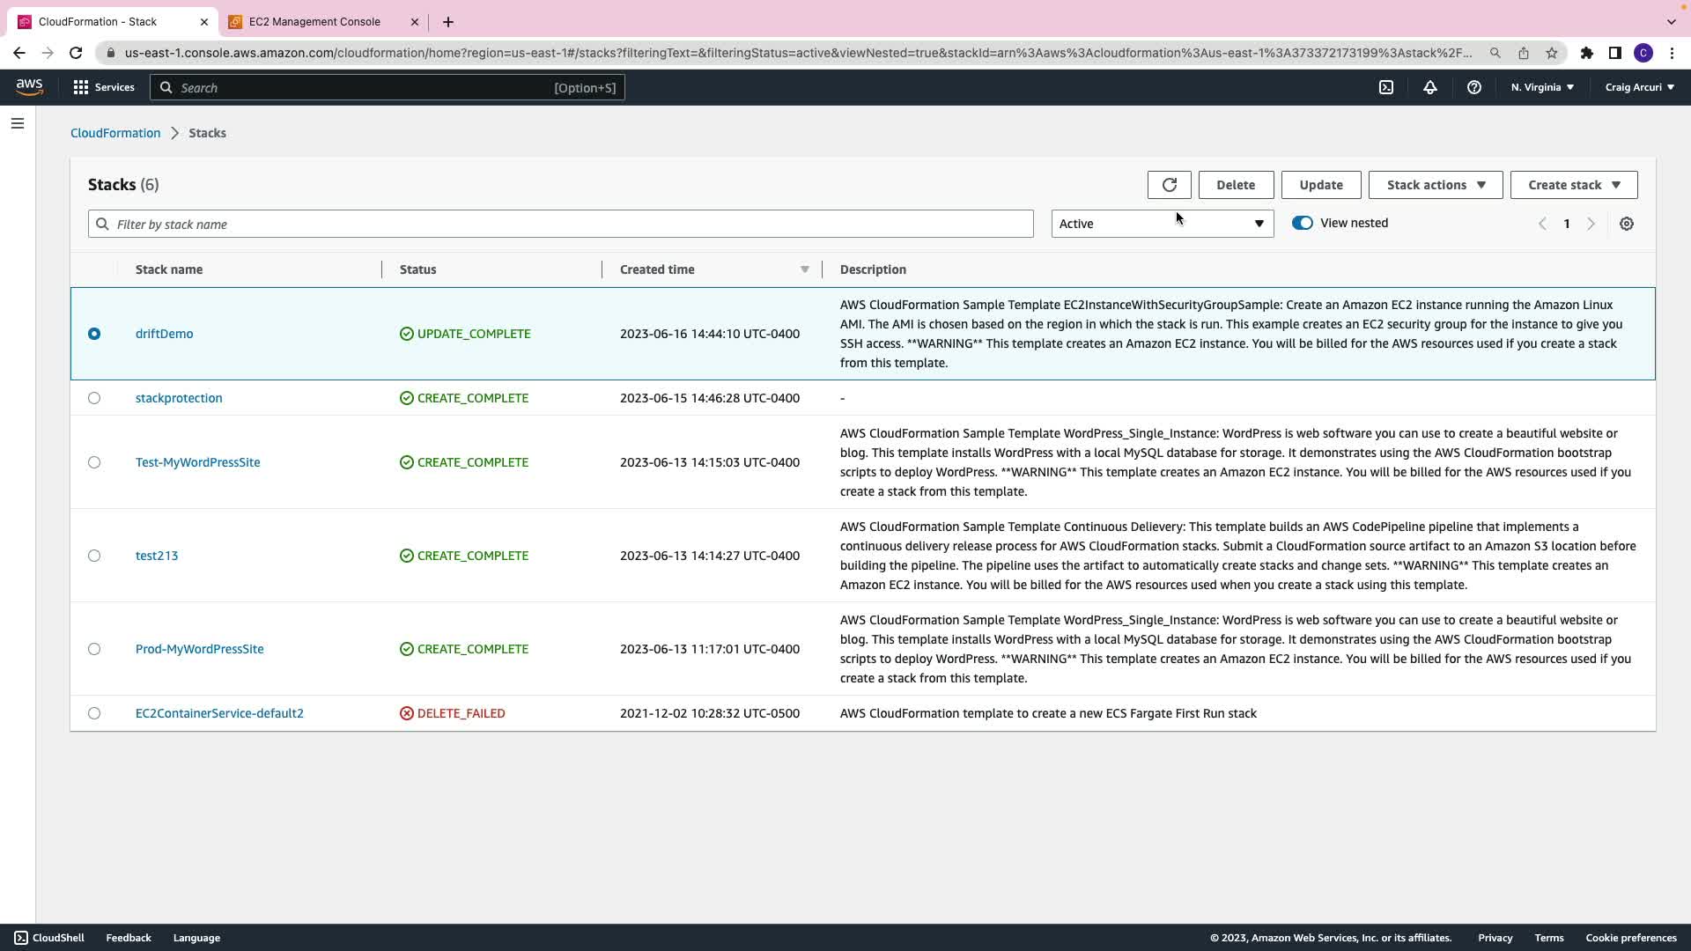Click the Filter by stack name field
Image resolution: width=1691 pixels, height=951 pixels.
(x=560, y=224)
